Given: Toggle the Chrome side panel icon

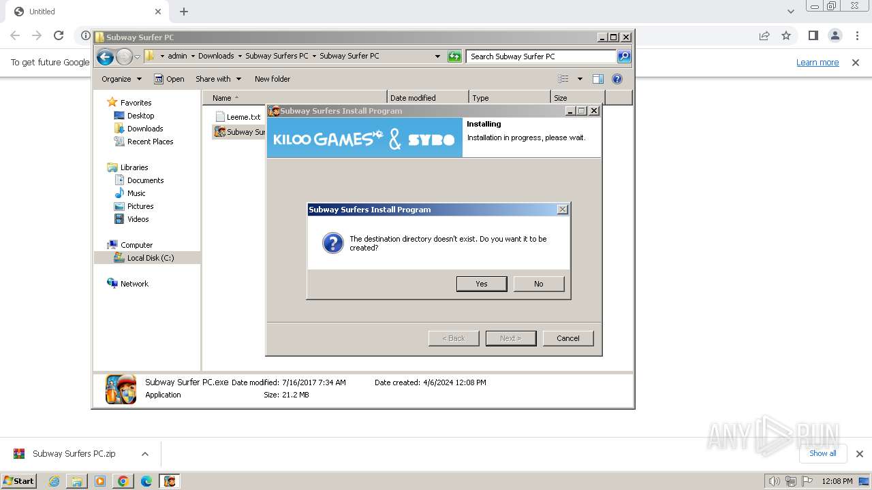Looking at the screenshot, I should coord(813,35).
